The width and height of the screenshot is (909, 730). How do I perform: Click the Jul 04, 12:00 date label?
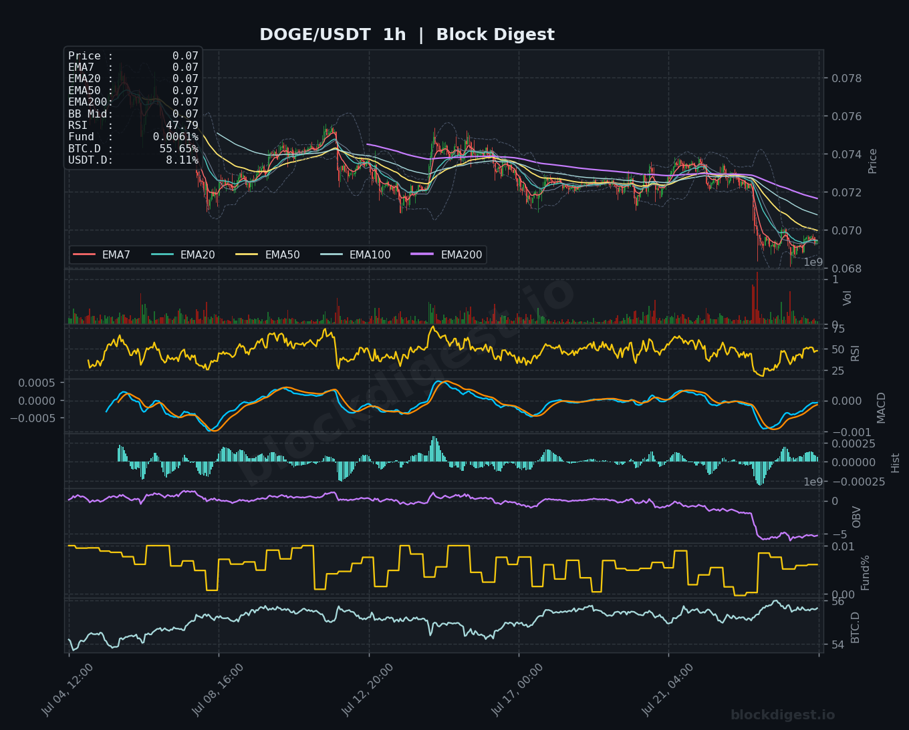click(68, 689)
